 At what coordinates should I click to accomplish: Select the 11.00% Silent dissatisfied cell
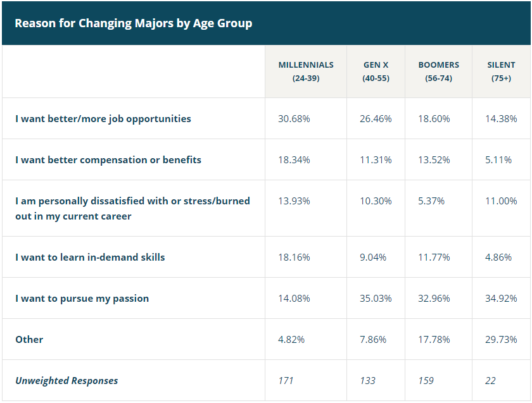(x=501, y=201)
